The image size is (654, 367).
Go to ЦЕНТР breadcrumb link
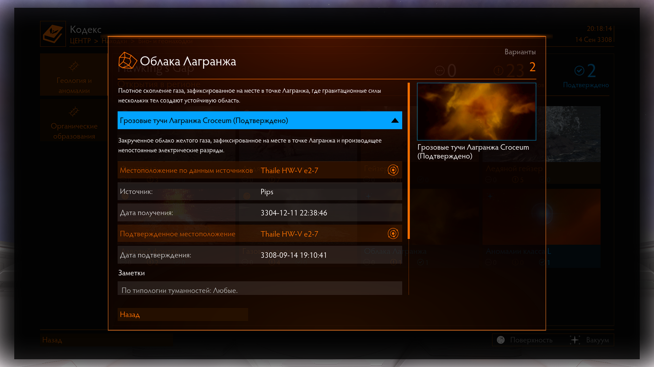point(80,41)
